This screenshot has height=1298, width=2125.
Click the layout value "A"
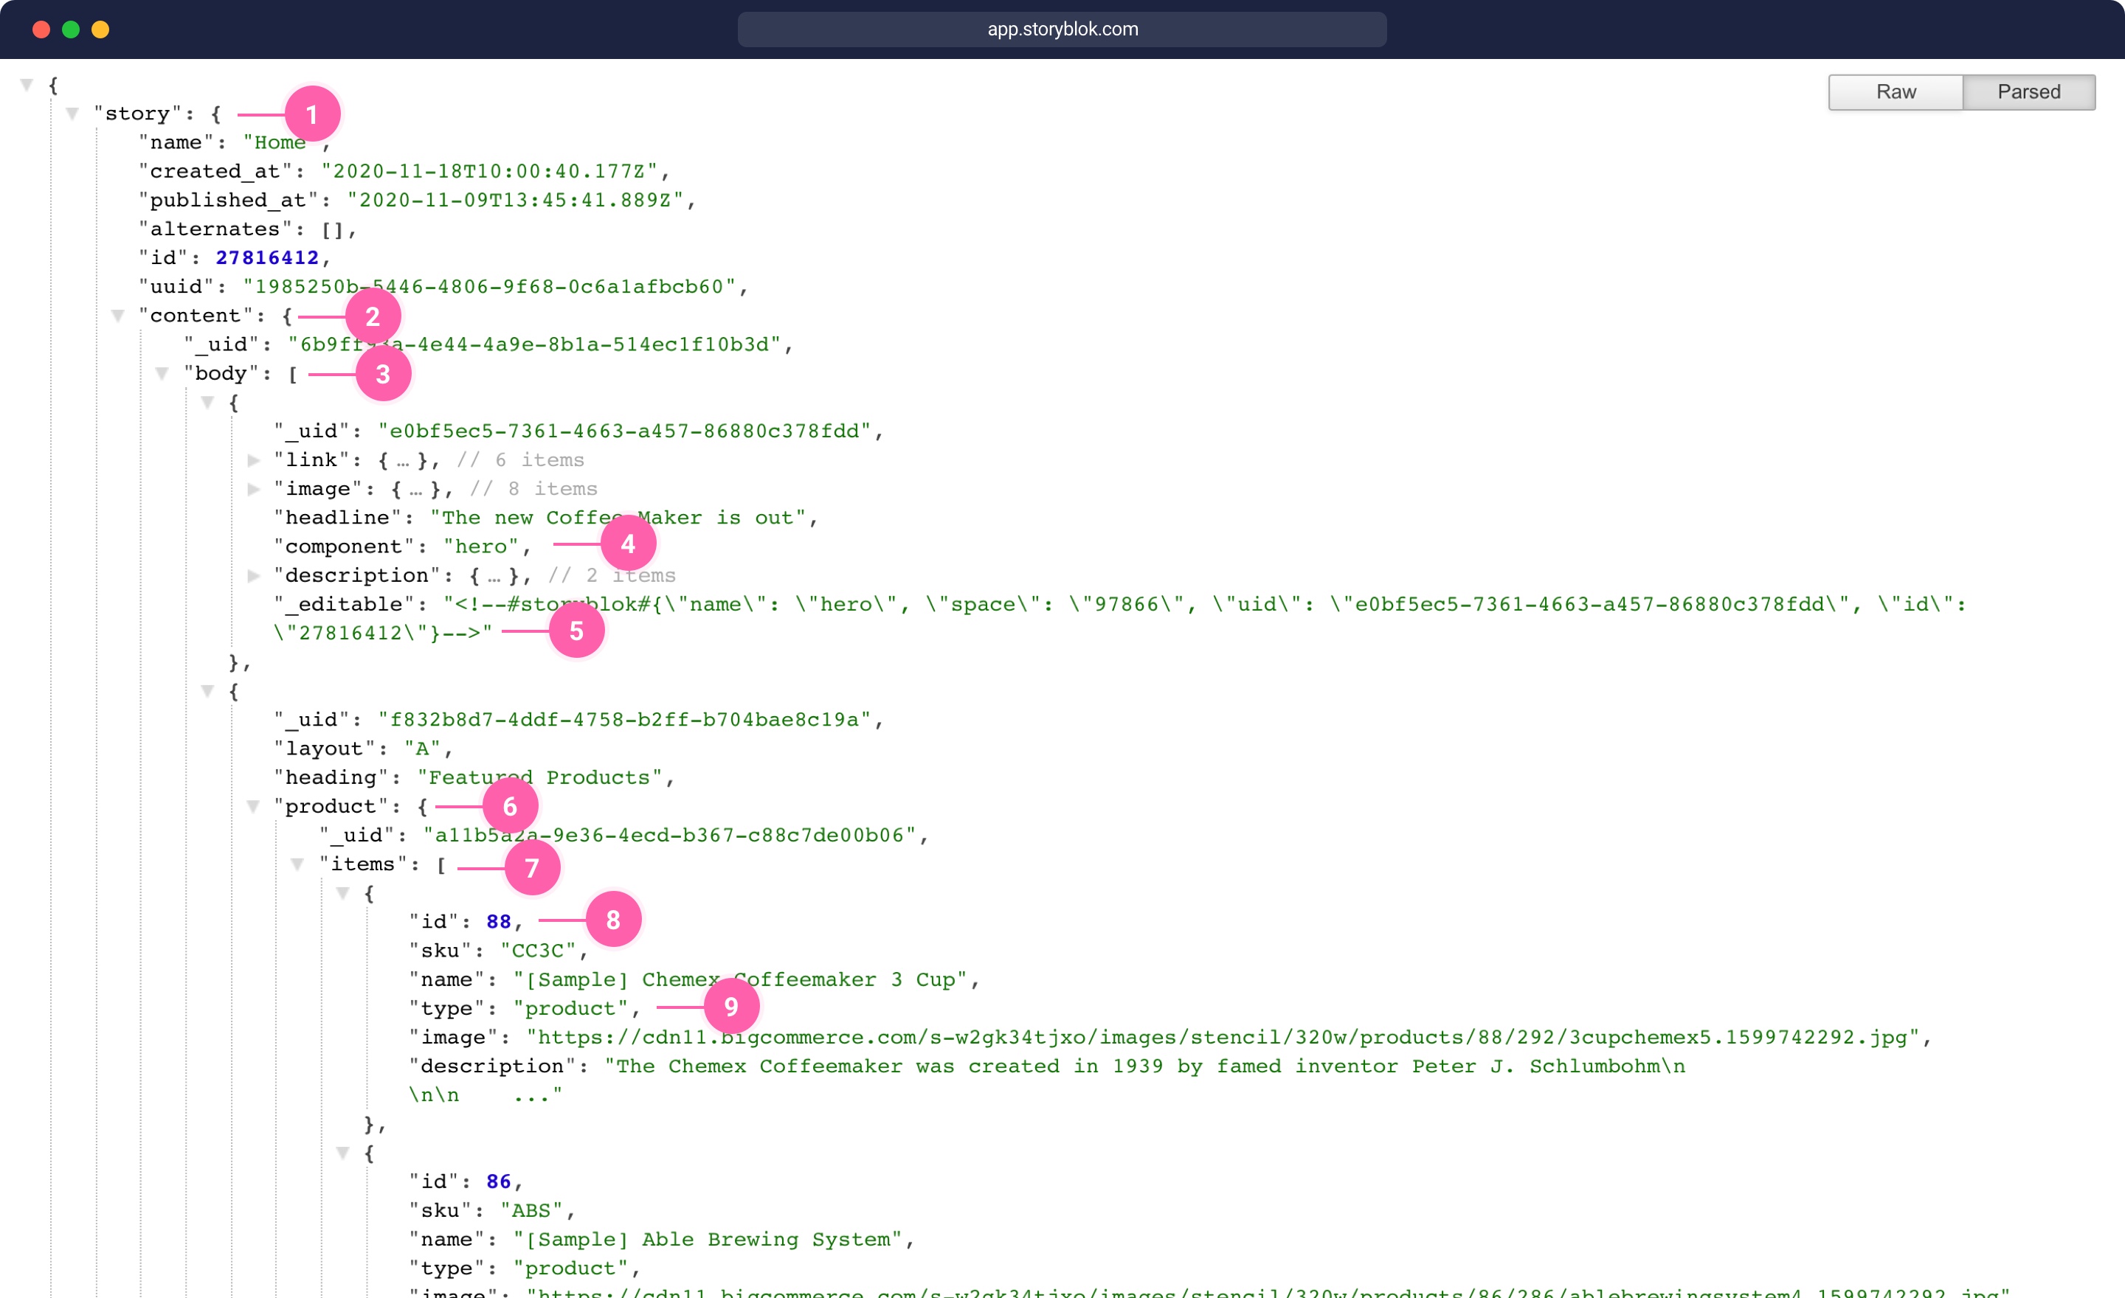pos(423,749)
